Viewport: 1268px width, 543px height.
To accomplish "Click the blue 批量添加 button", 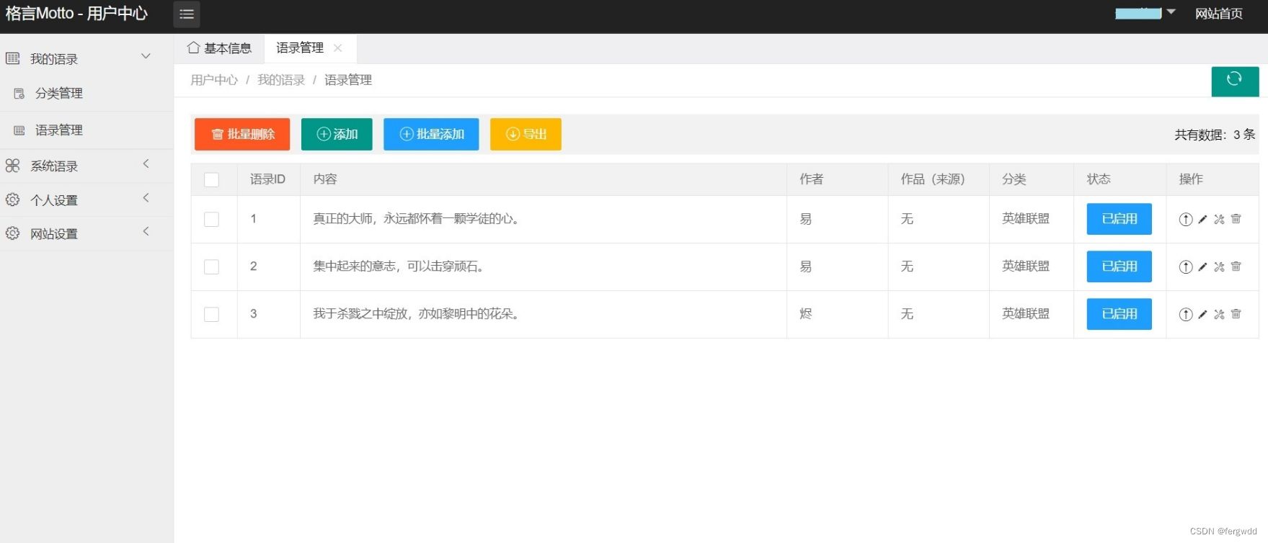I will [431, 134].
